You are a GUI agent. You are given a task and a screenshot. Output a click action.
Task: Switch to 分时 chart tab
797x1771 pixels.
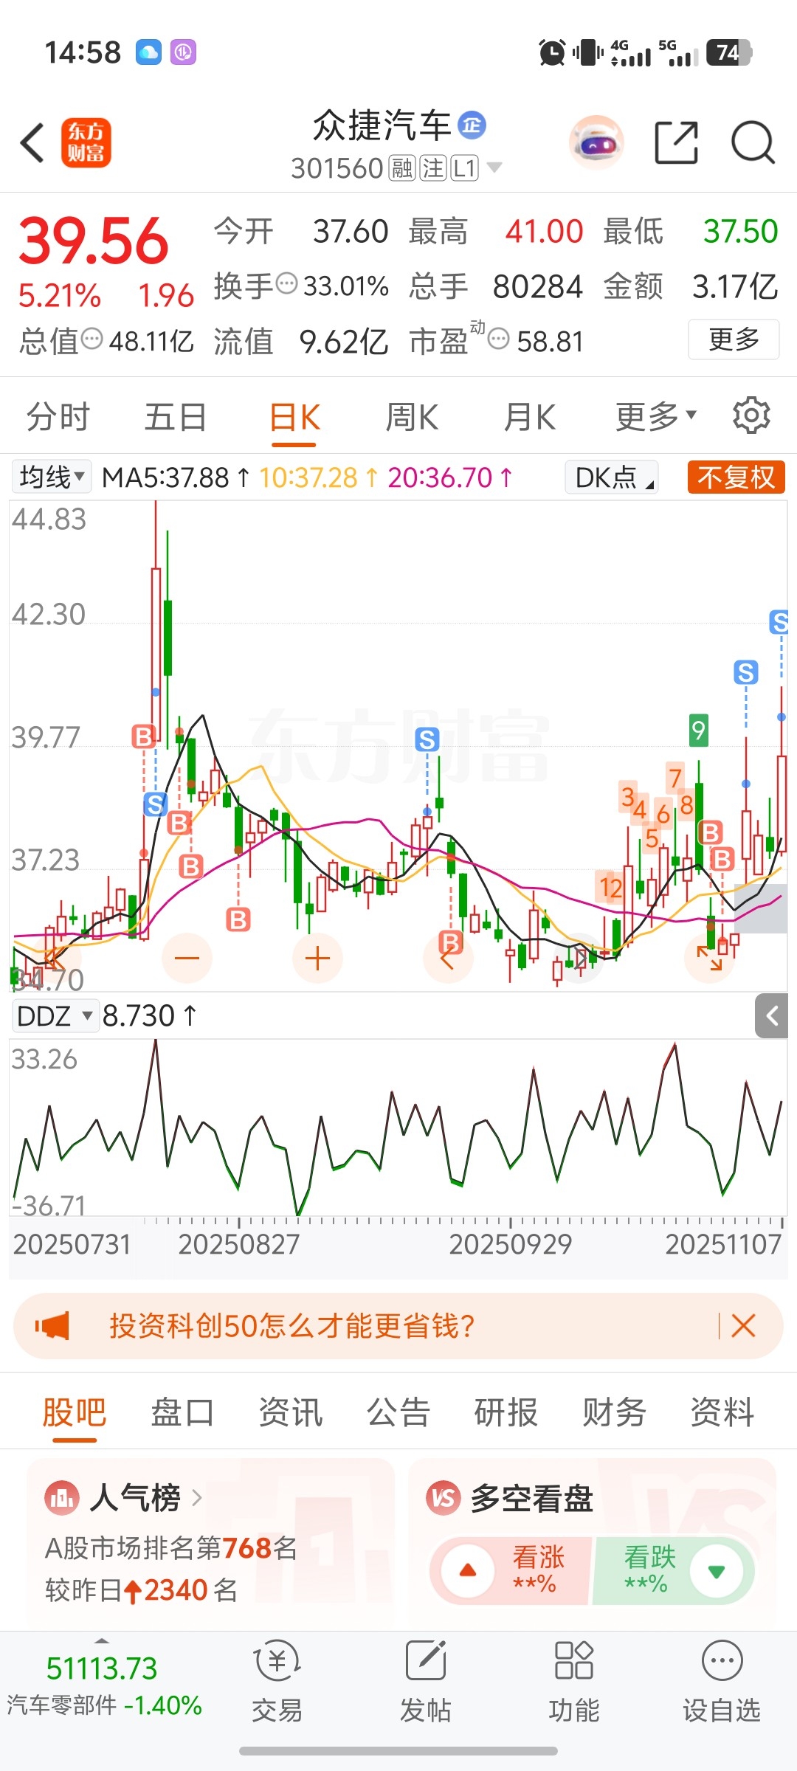pyautogui.click(x=58, y=416)
